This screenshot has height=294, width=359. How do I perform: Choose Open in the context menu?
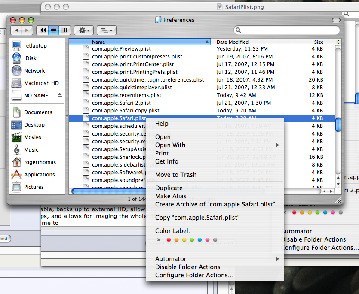(215, 137)
